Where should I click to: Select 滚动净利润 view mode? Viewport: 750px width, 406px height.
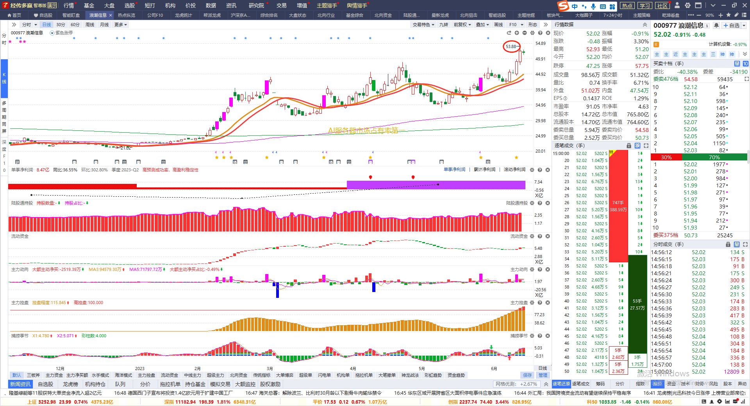[x=514, y=169]
